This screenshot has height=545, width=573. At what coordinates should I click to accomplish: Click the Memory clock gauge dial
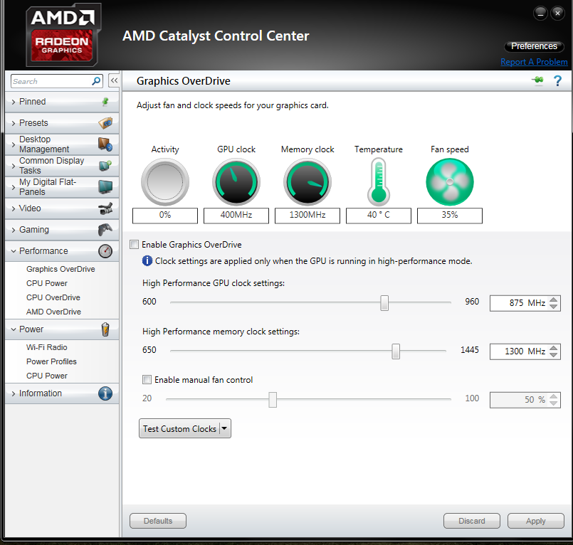[307, 182]
